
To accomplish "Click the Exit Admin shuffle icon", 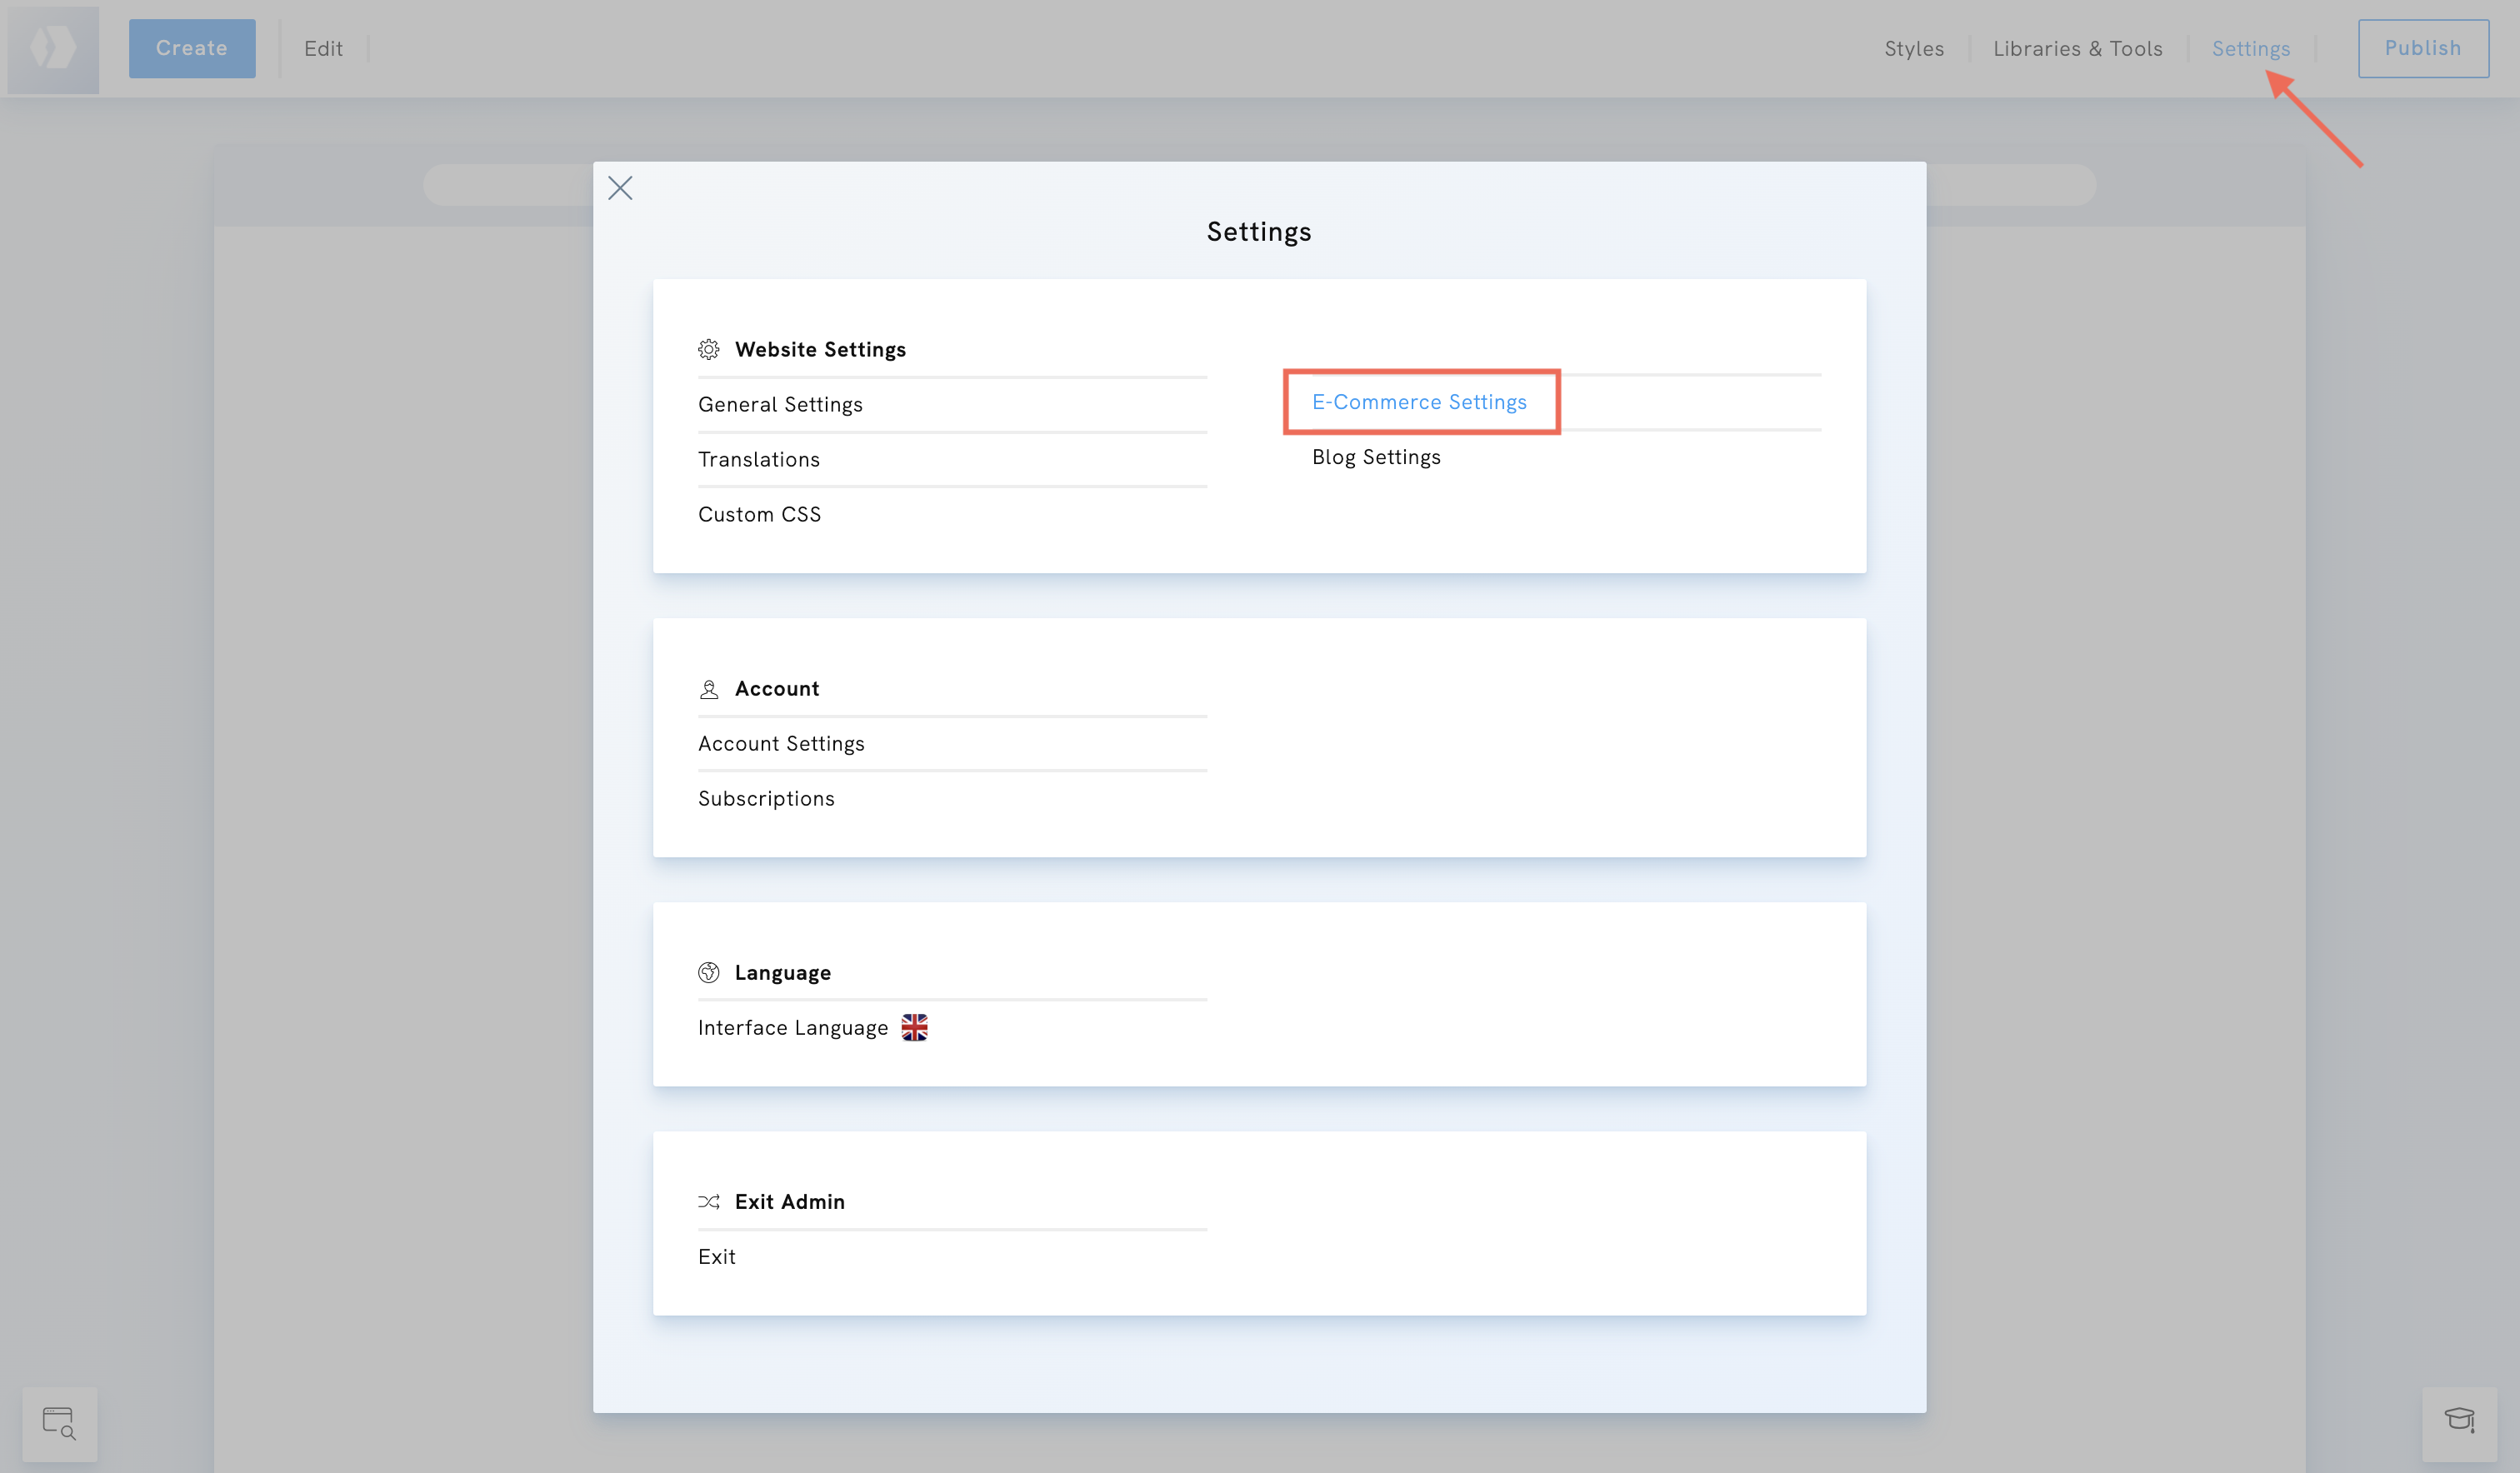I will click(x=709, y=1201).
